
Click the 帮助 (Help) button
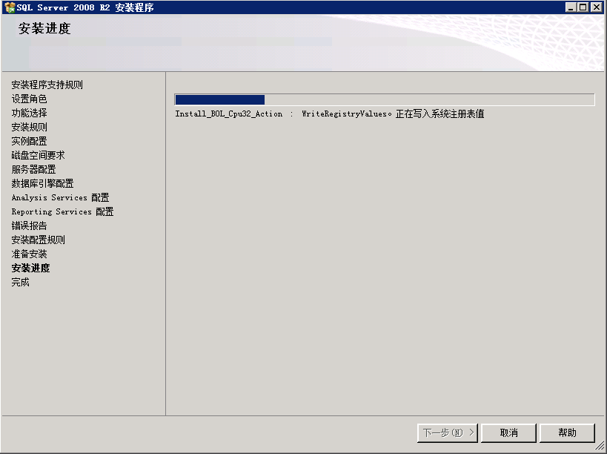(x=567, y=432)
